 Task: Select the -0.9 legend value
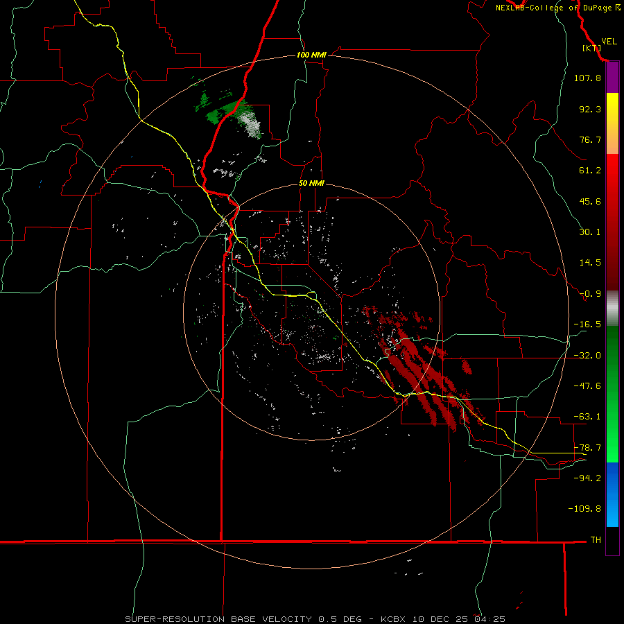590,294
